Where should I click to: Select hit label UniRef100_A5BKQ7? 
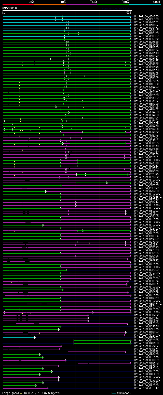[x=146, y=36]
